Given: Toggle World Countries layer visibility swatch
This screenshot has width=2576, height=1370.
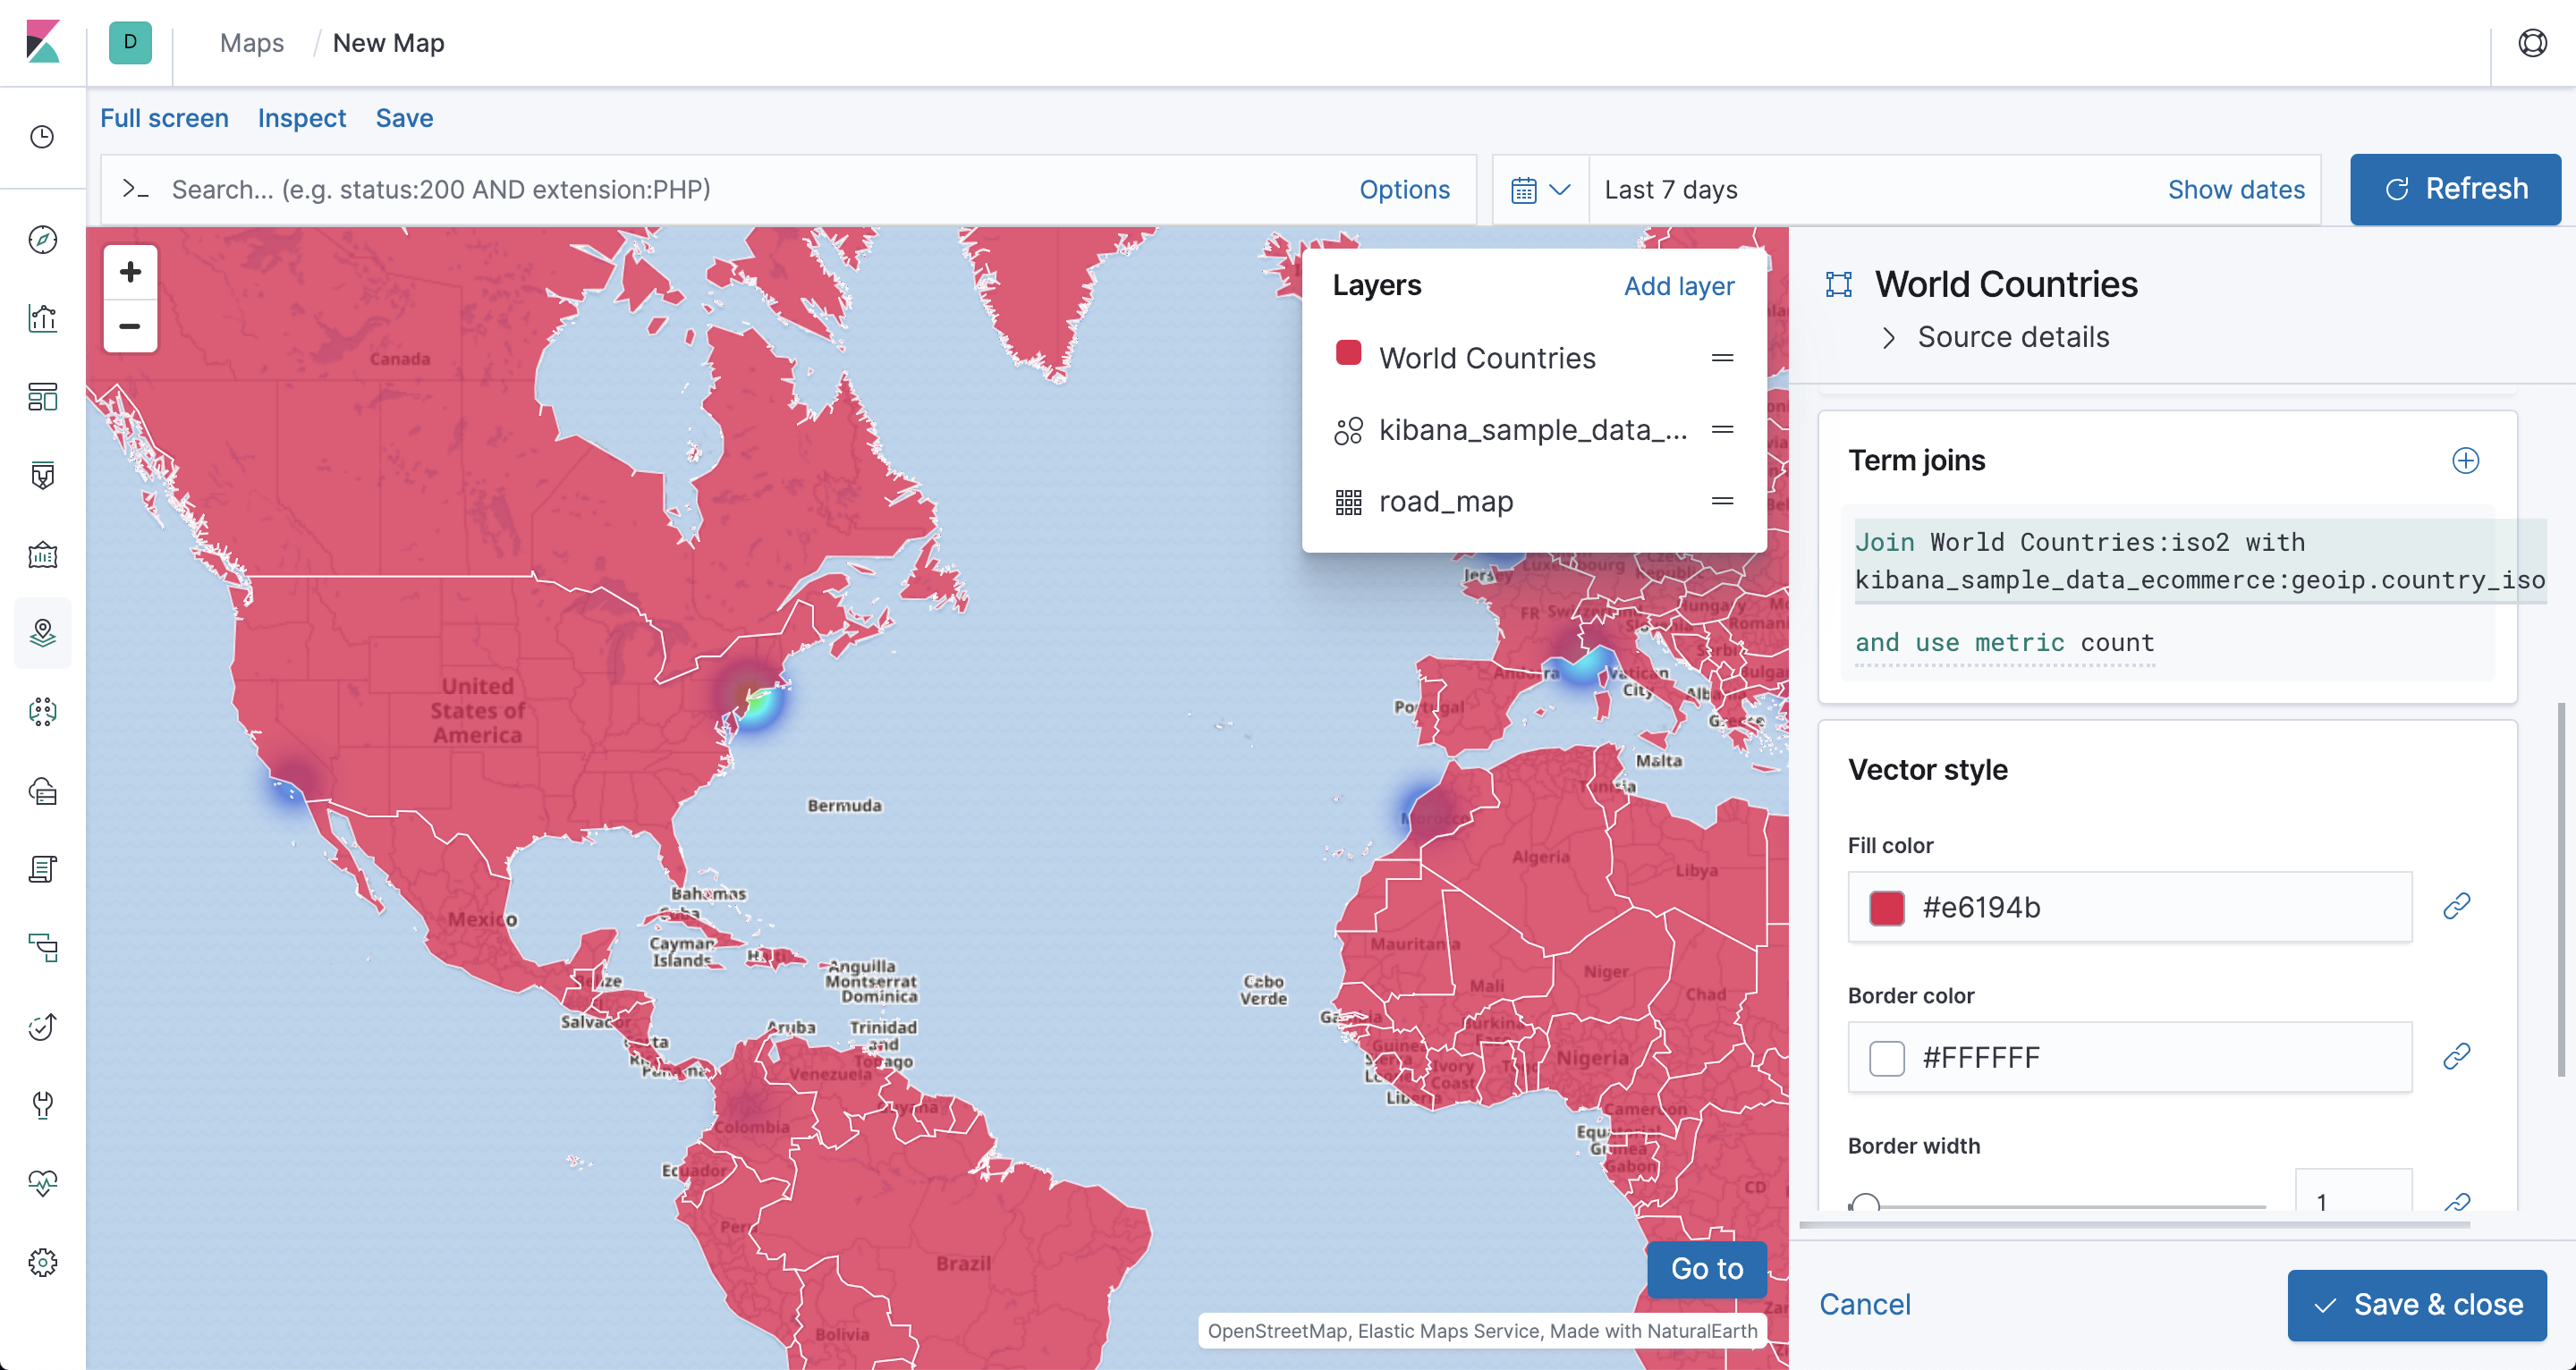Looking at the screenshot, I should click(x=1348, y=354).
